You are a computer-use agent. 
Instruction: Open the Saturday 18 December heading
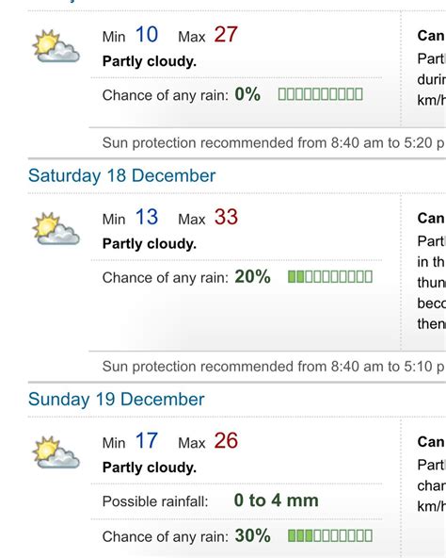(x=122, y=175)
